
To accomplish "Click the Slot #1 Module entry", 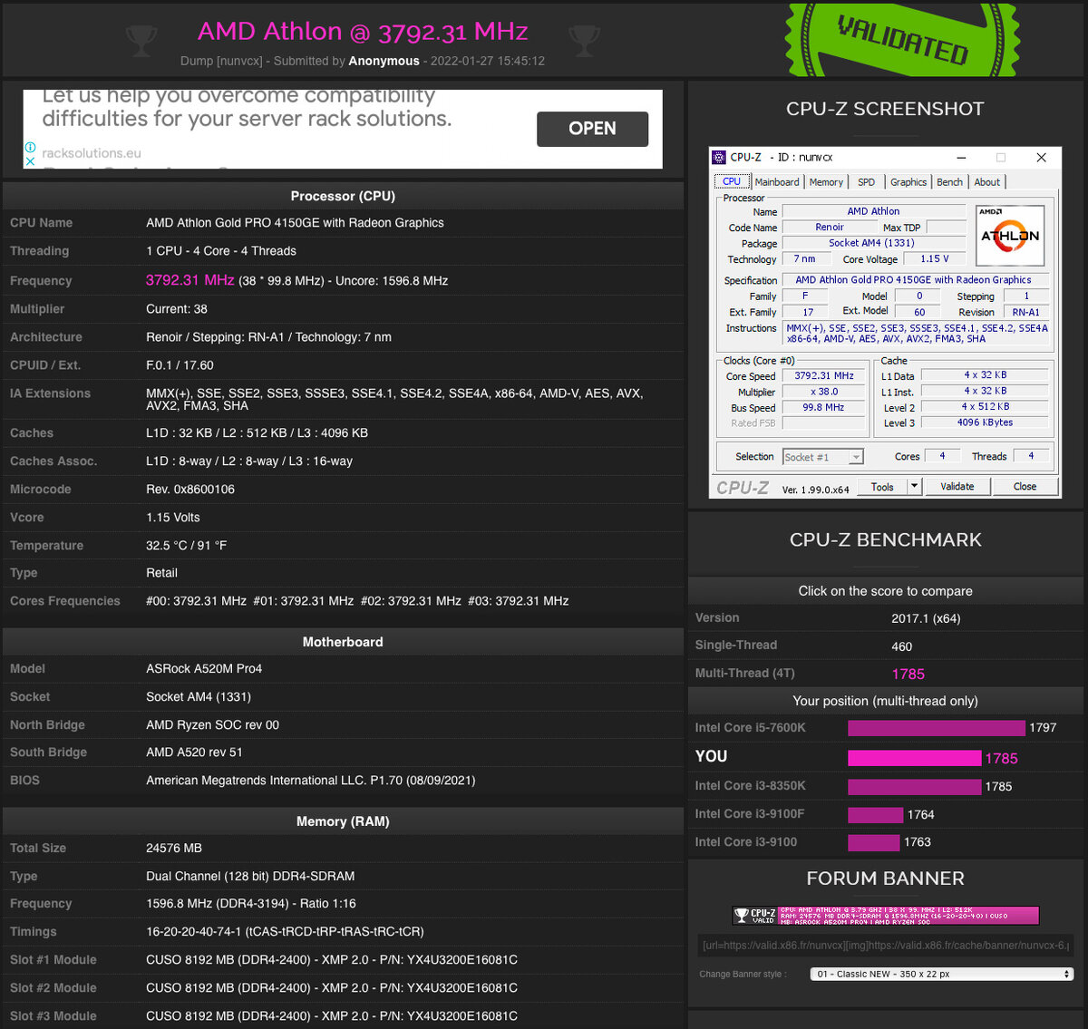I will [x=332, y=960].
